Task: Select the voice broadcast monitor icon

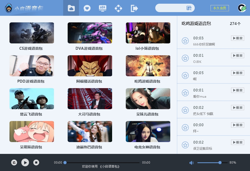Action: [103, 8]
